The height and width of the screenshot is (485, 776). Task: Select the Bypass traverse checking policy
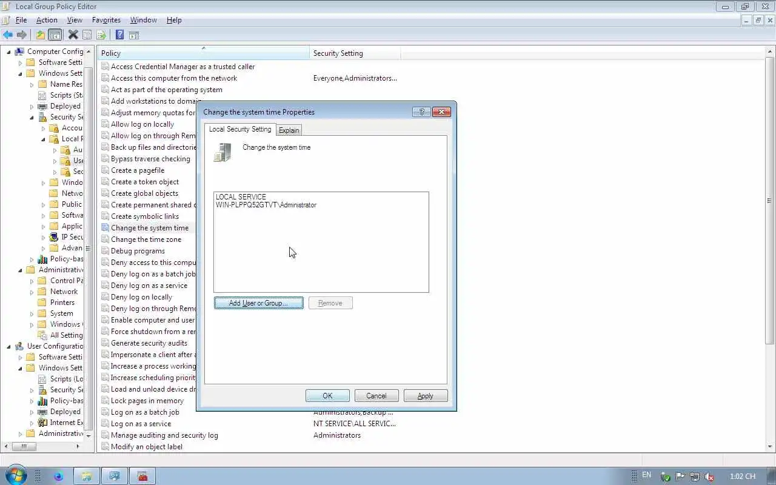pyautogui.click(x=150, y=159)
